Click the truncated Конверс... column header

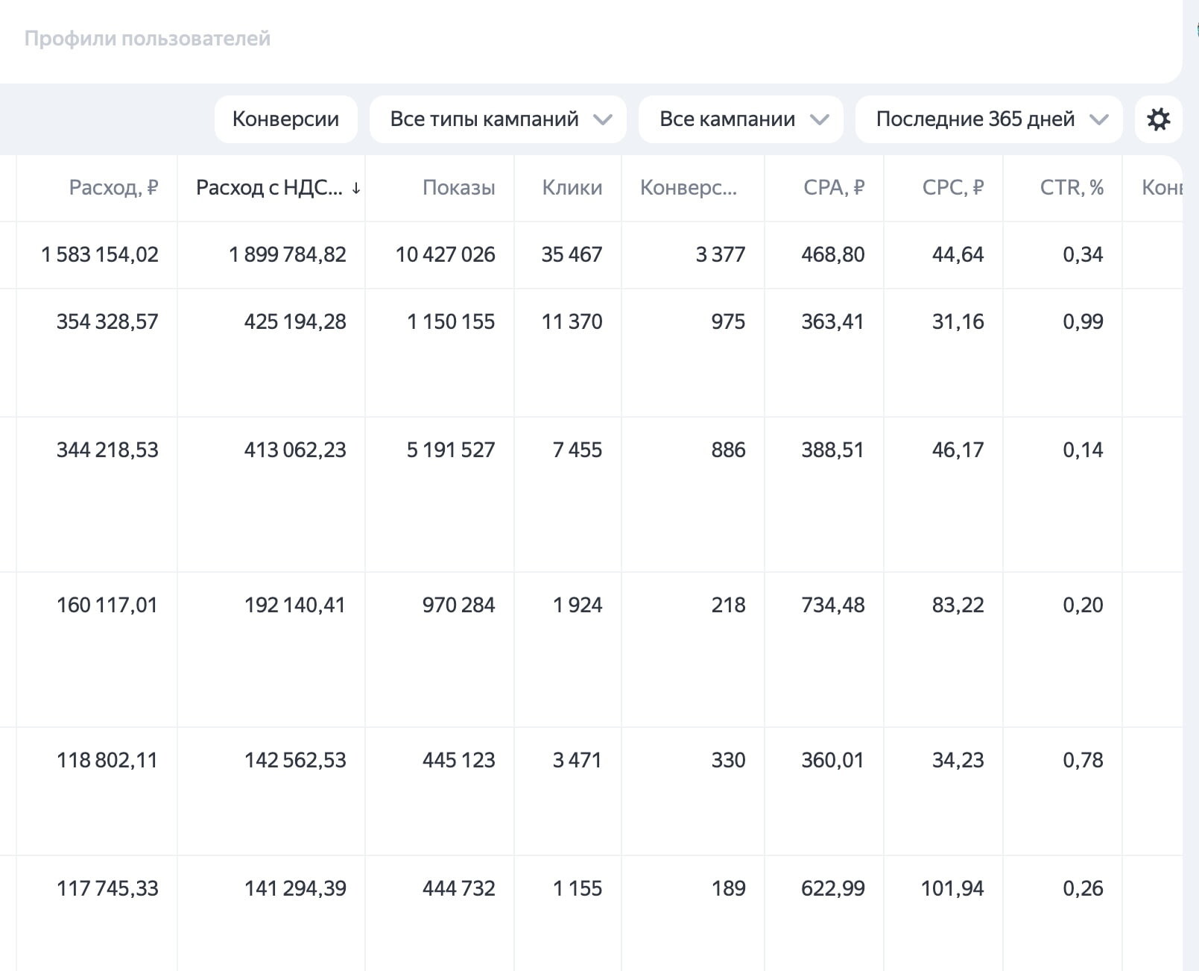pos(689,187)
